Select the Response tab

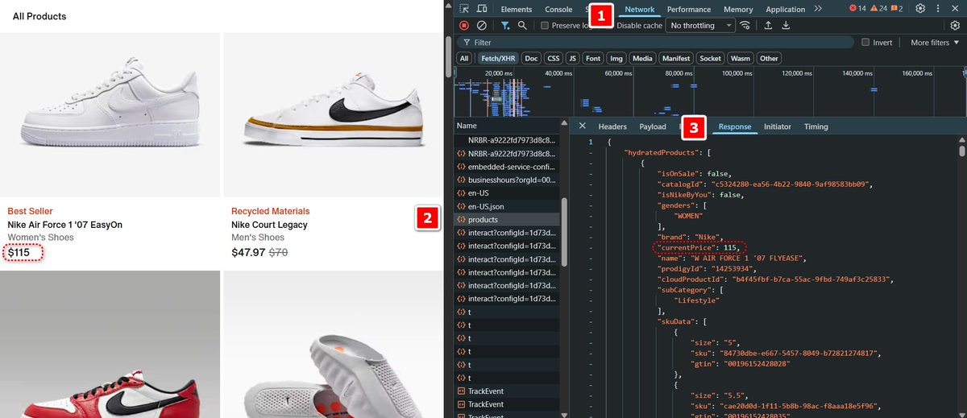click(x=735, y=127)
